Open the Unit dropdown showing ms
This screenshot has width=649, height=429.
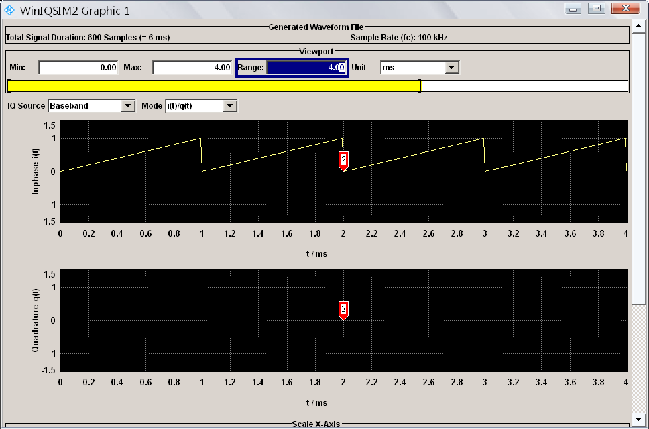[452, 68]
